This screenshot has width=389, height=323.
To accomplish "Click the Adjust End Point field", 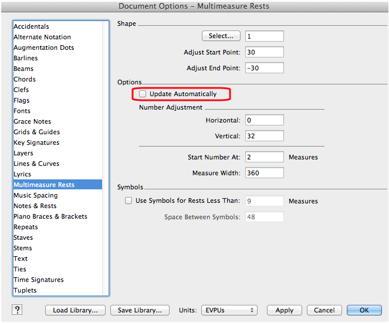I will [264, 68].
